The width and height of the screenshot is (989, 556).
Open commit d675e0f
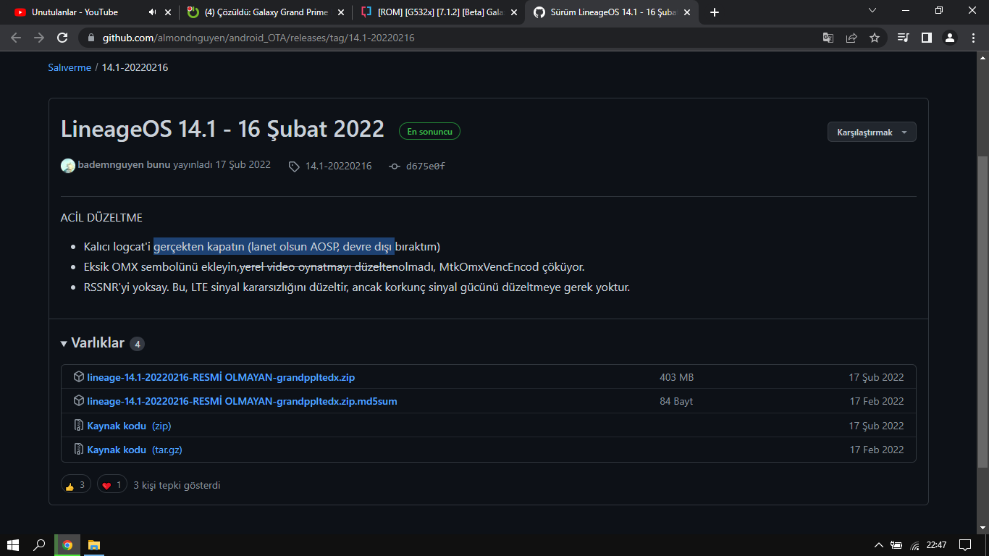point(426,167)
